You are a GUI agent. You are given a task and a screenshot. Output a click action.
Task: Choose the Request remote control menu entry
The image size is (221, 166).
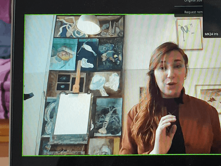[x=193, y=12]
